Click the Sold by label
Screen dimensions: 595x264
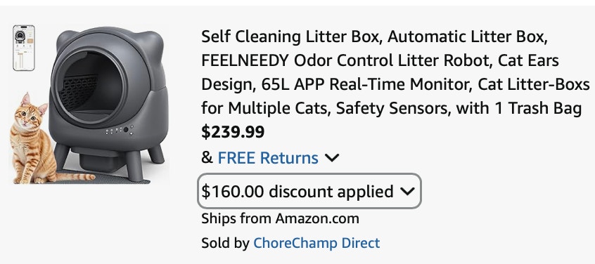(225, 243)
